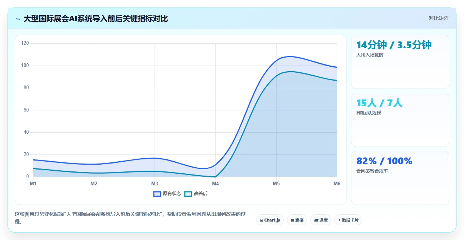Select the 进度 tag chip
This screenshot has width=464, height=240.
coord(321,220)
